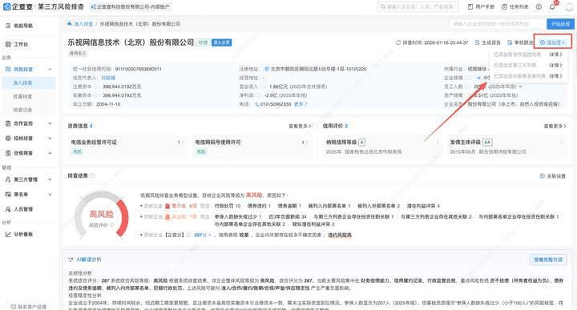The height and width of the screenshot is (310, 577).
Task: Expand the 黑名单 menu chevron
Action: pos(50,194)
